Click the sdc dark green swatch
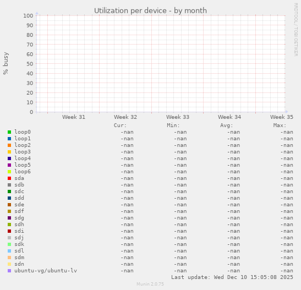The image size is (301, 290). coord(9,191)
